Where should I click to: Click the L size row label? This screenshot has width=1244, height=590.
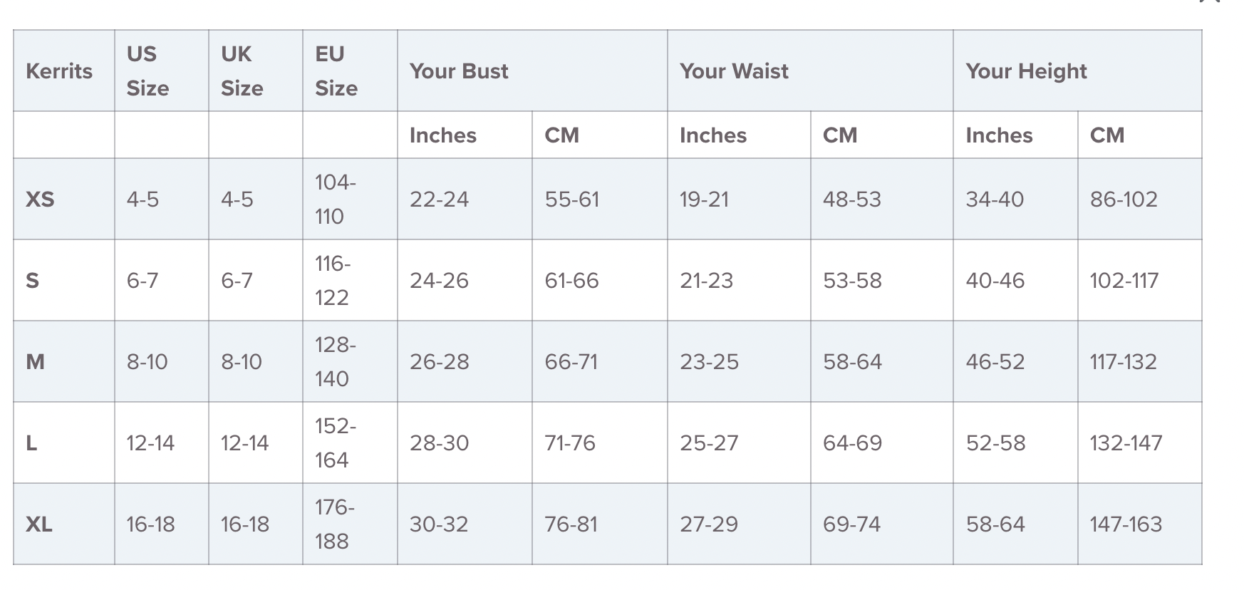pyautogui.click(x=31, y=443)
